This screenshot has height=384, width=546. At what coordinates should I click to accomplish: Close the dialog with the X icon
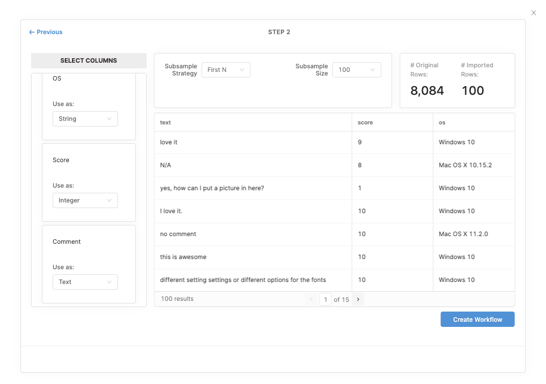534,13
